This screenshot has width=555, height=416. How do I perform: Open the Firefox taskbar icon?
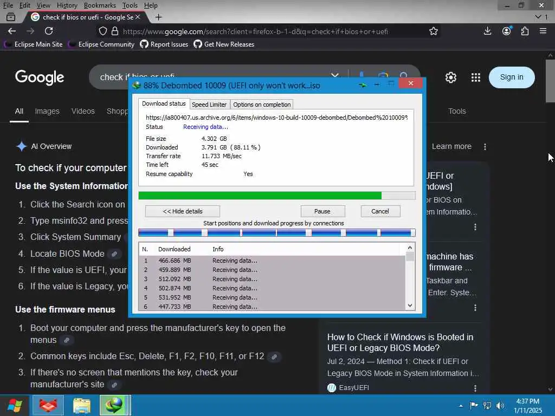48,405
